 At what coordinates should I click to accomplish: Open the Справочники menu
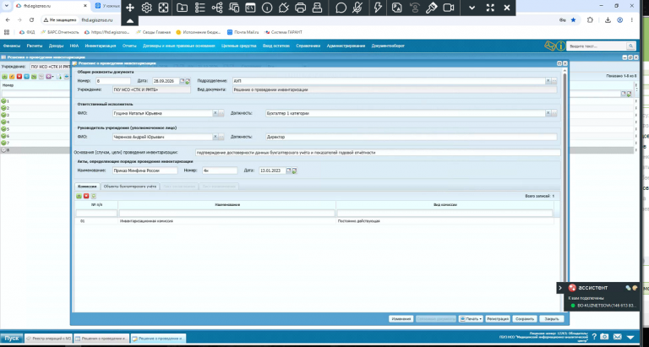click(308, 46)
